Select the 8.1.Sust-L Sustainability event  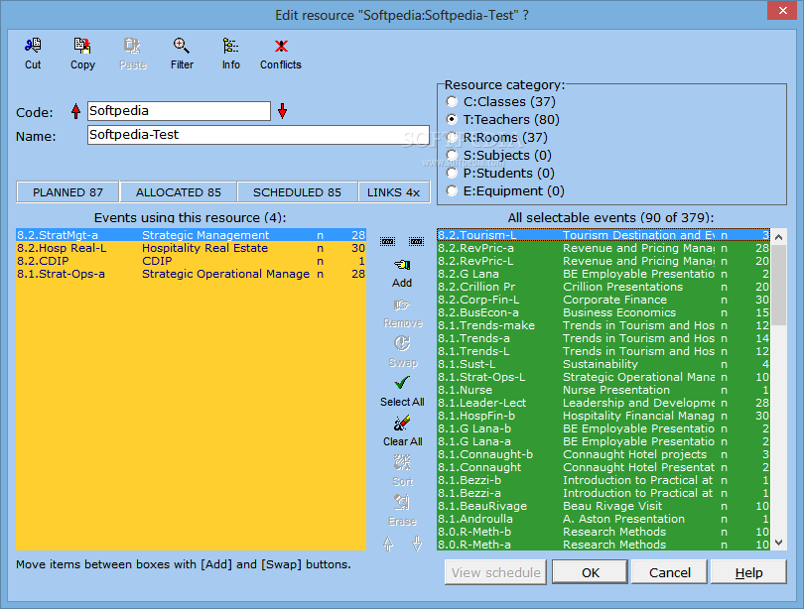[603, 364]
